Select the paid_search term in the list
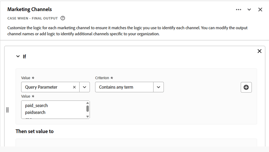The image size is (269, 152). click(x=37, y=106)
